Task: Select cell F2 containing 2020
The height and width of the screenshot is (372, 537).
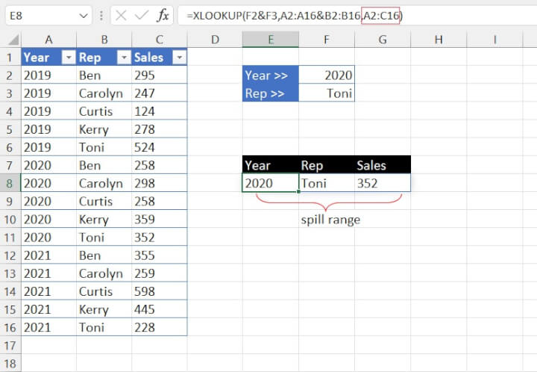Action: (x=327, y=75)
